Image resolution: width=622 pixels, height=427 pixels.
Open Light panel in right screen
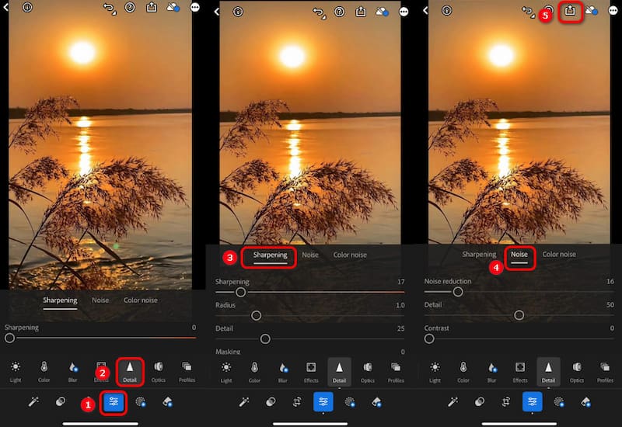pos(435,370)
